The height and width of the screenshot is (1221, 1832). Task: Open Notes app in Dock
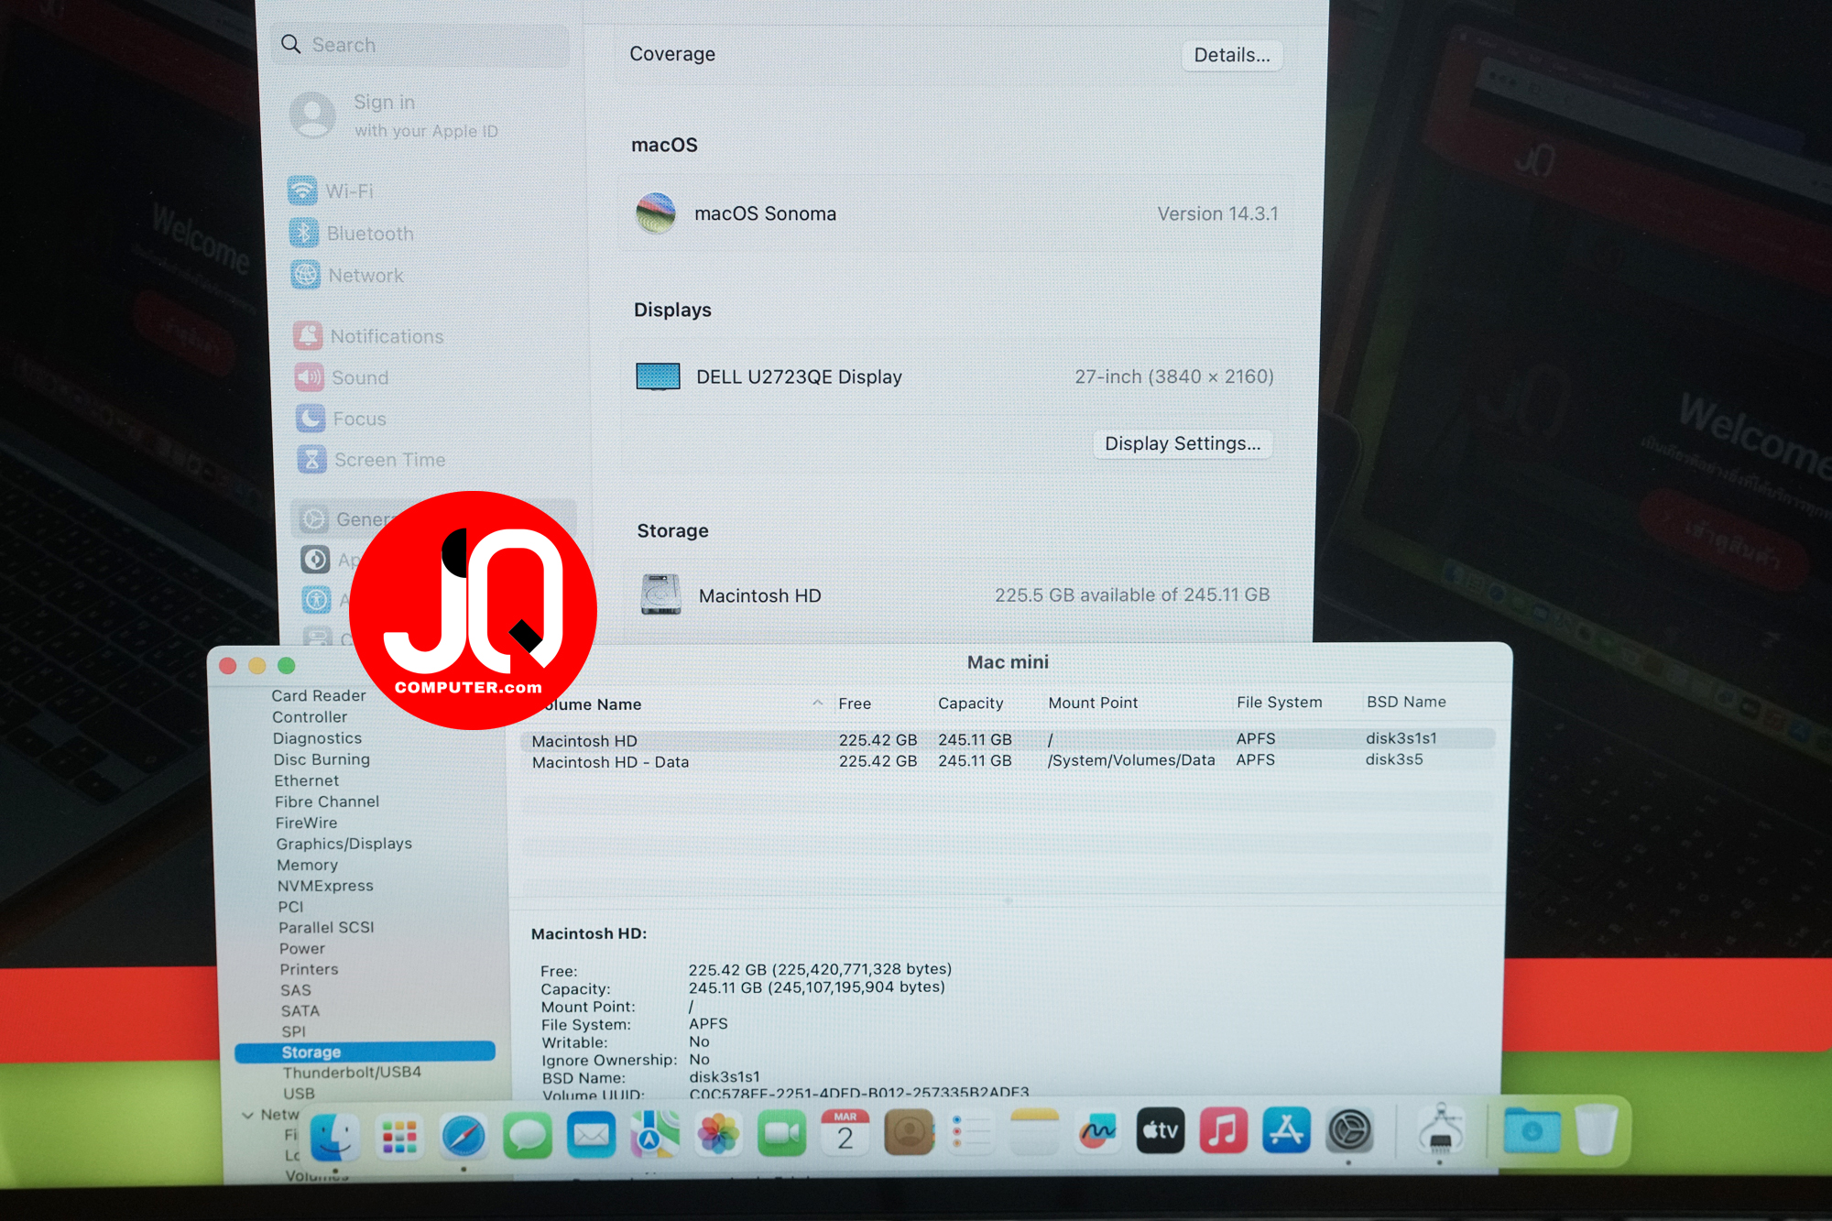(x=1034, y=1132)
